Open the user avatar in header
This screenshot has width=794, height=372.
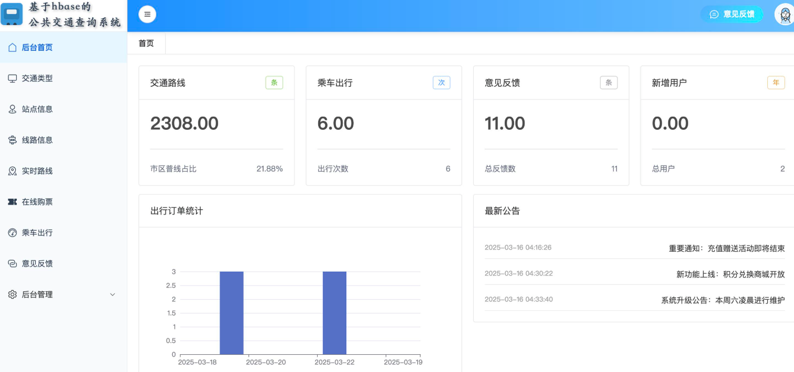click(x=785, y=15)
